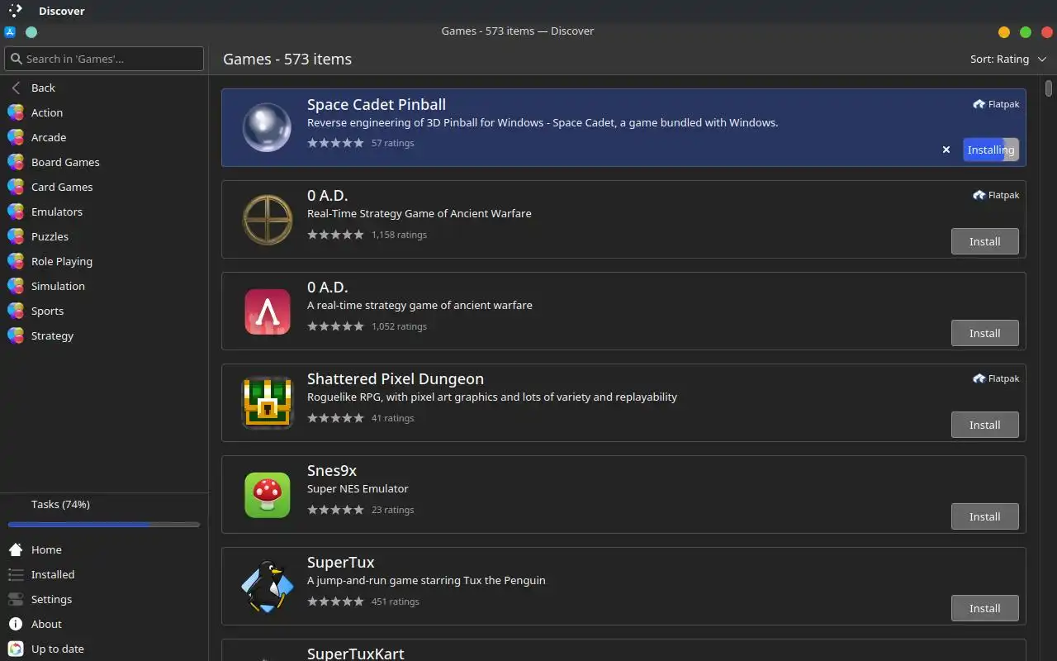Viewport: 1057px width, 661px height.
Task: Click the Installing progress button
Action: click(x=991, y=150)
